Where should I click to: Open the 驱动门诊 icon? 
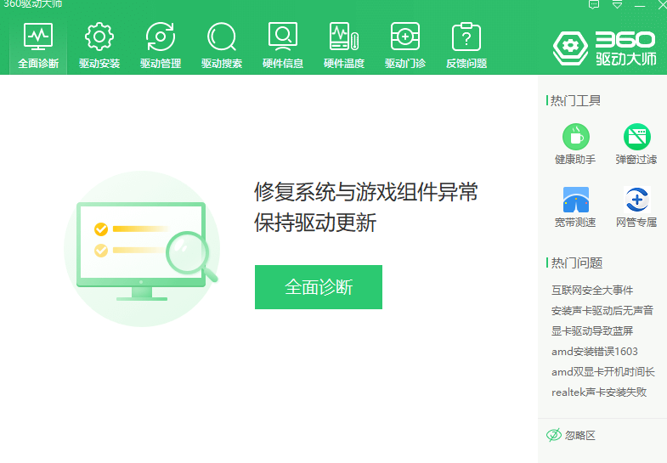(405, 38)
